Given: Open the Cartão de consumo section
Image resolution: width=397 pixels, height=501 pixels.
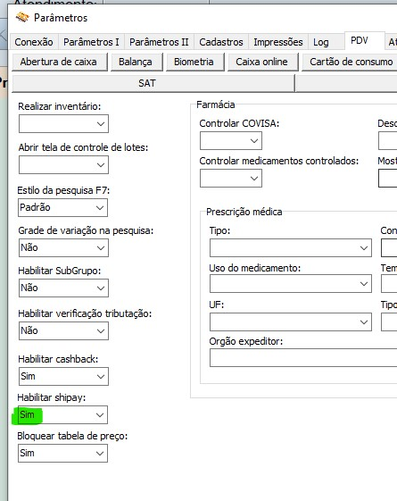Looking at the screenshot, I should click(350, 62).
